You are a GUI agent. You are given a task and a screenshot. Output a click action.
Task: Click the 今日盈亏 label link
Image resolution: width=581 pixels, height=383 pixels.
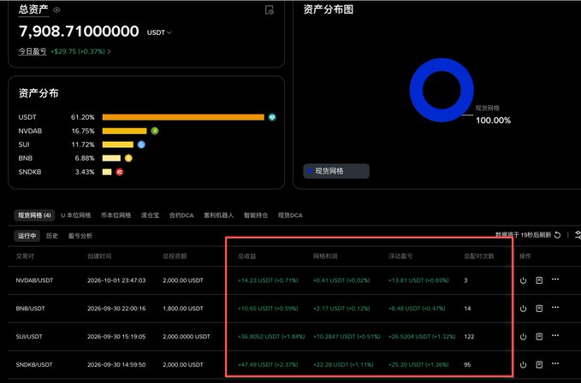point(33,51)
